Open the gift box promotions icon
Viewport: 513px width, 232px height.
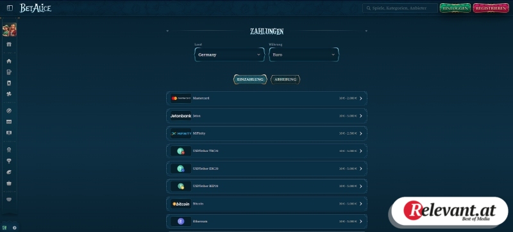coord(9,44)
